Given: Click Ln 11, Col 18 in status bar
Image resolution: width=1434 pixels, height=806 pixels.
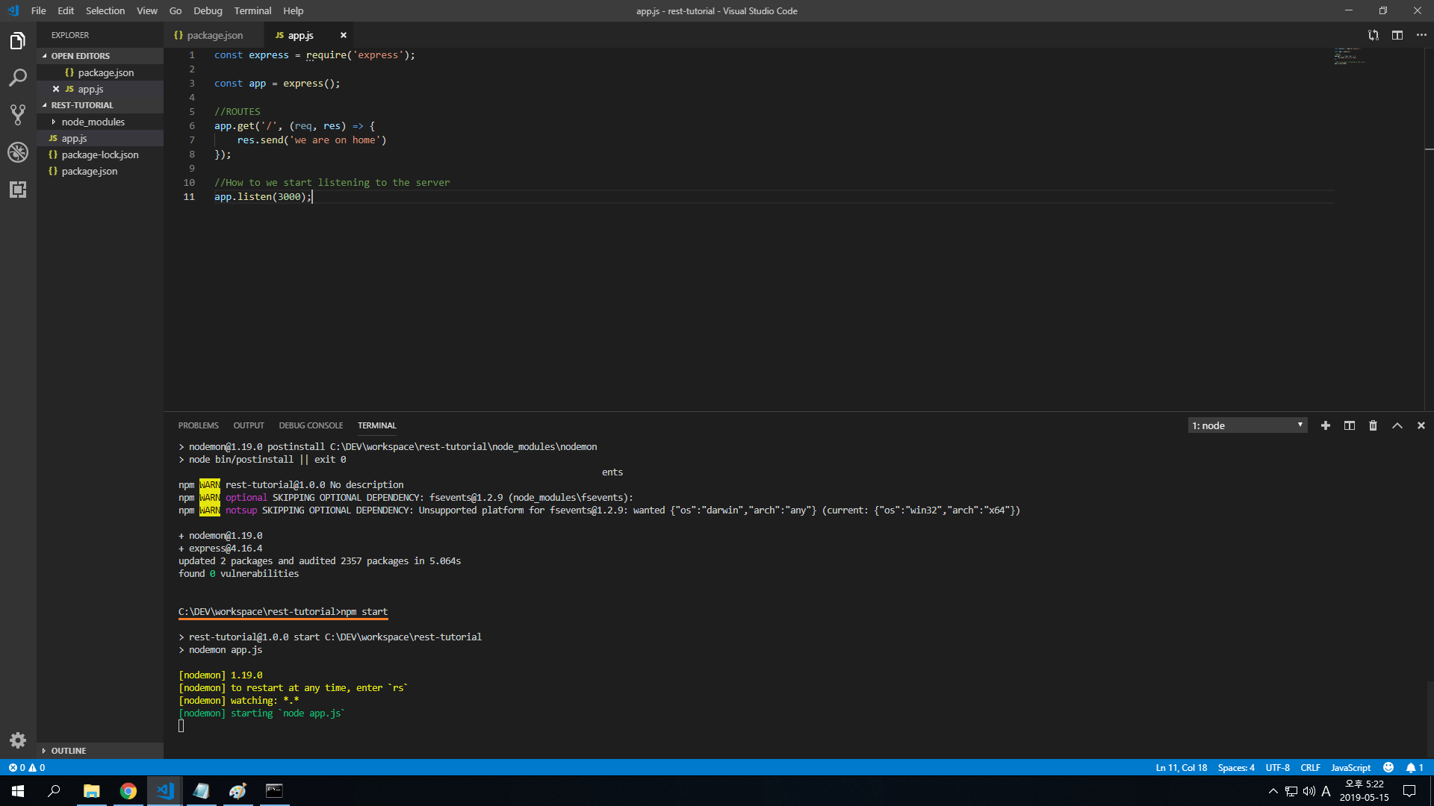Looking at the screenshot, I should point(1182,767).
